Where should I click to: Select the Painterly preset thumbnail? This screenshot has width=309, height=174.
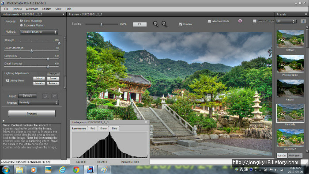pos(290,113)
